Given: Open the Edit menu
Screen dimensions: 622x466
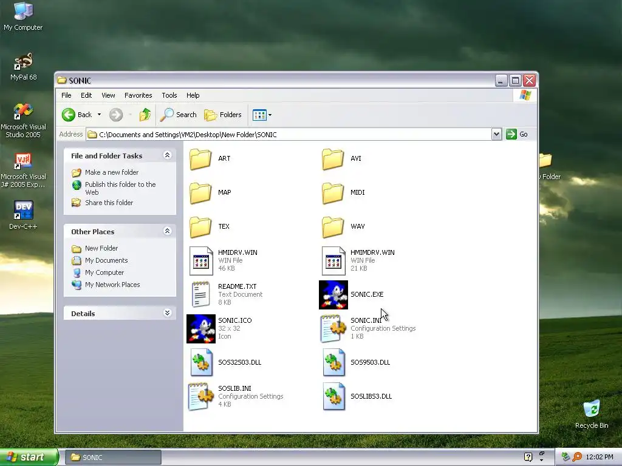Looking at the screenshot, I should pos(86,95).
